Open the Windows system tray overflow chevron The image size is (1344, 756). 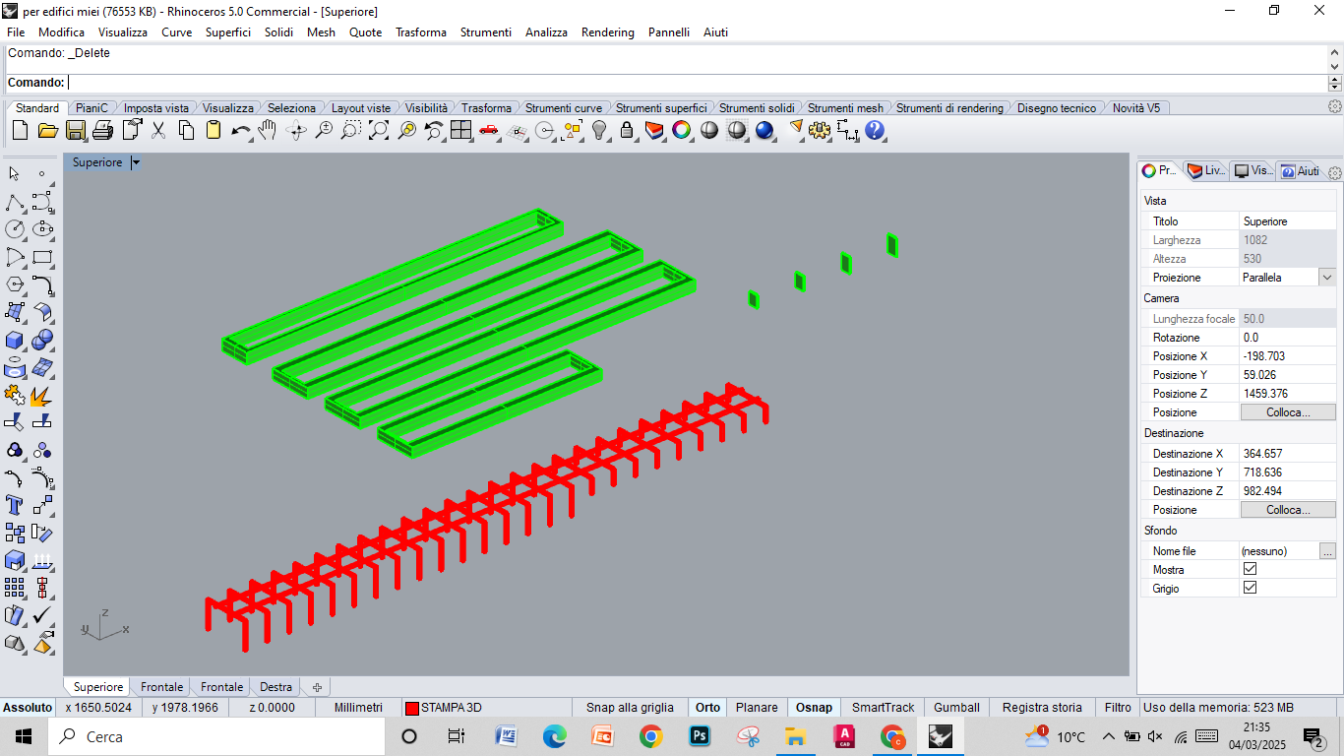1108,736
